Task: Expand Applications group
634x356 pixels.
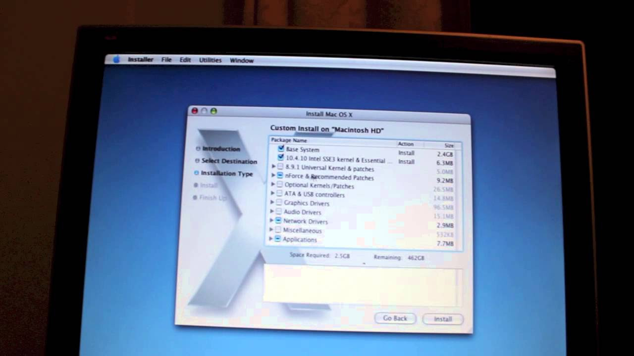Action: 270,239
